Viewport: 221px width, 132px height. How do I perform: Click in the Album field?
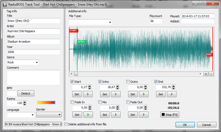point(33,42)
